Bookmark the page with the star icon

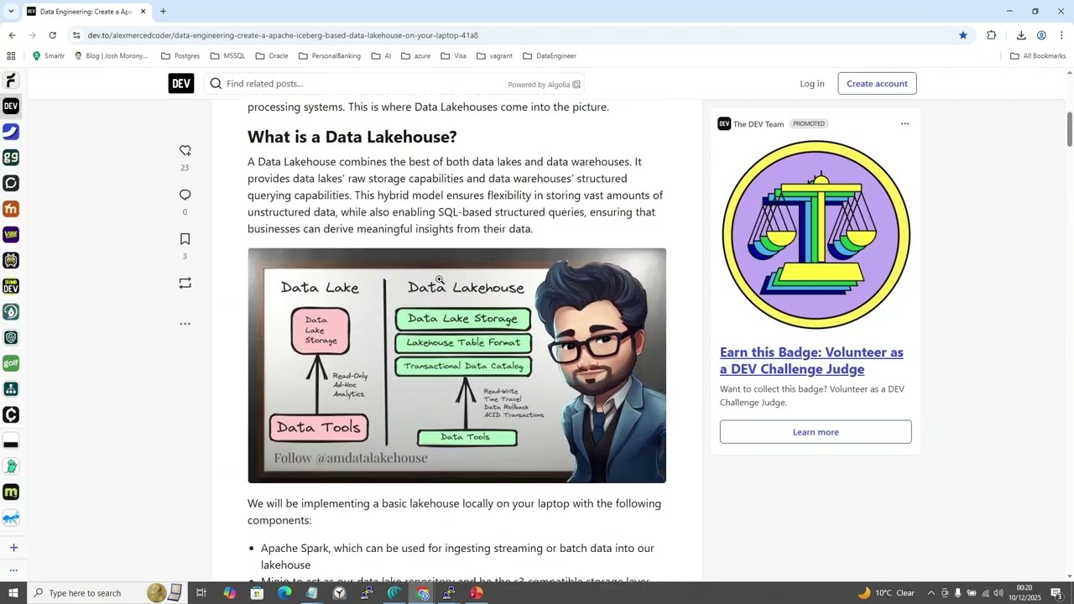963,35
